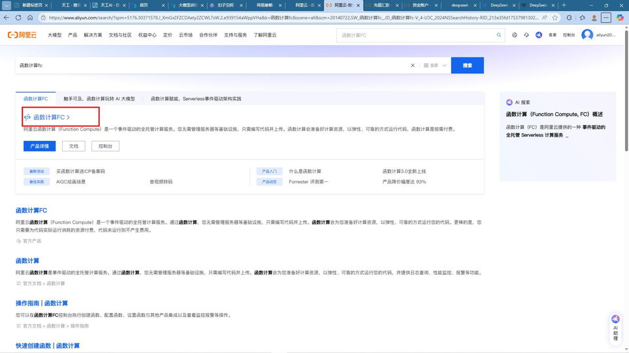Viewport: 629px width, 353px height.
Task: Expand the 解决方案 navigation menu
Action: 93,35
